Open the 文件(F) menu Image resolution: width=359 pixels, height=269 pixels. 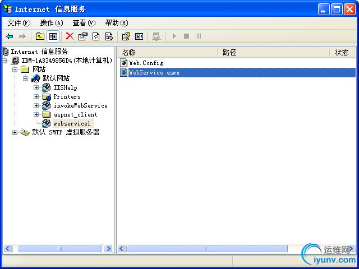tap(19, 23)
